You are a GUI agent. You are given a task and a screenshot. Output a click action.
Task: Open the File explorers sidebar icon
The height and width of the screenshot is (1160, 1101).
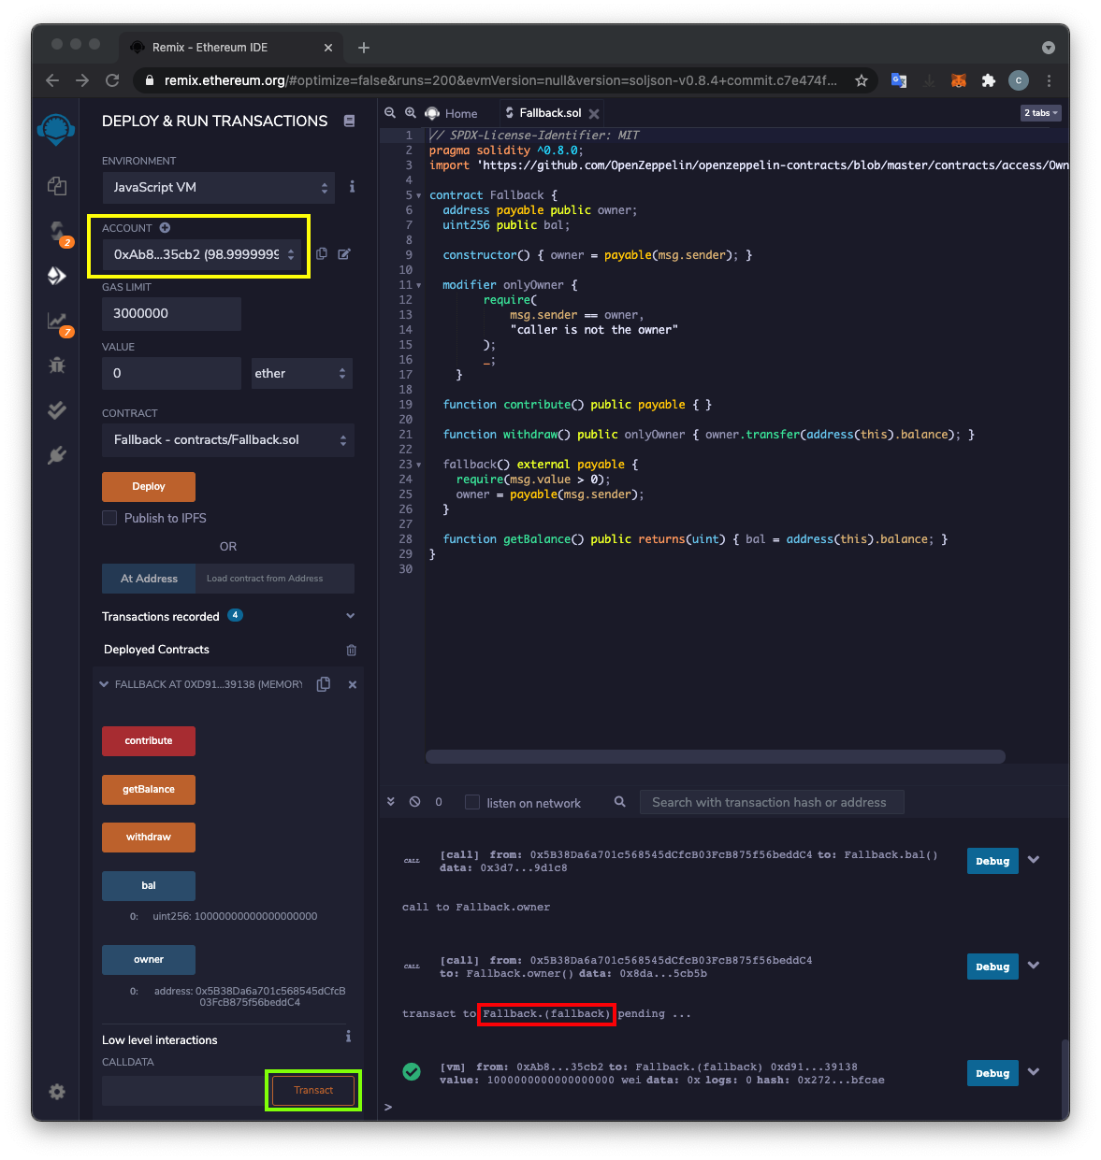(x=56, y=186)
